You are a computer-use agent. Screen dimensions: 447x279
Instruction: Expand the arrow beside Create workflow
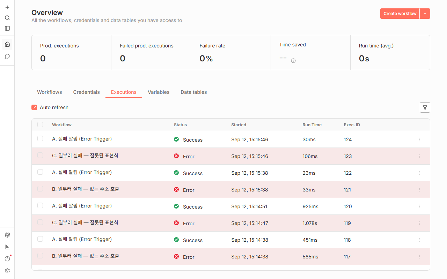(425, 14)
